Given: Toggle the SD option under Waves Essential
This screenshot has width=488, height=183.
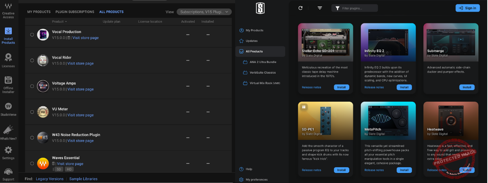Looking at the screenshot, I should tap(59, 169).
